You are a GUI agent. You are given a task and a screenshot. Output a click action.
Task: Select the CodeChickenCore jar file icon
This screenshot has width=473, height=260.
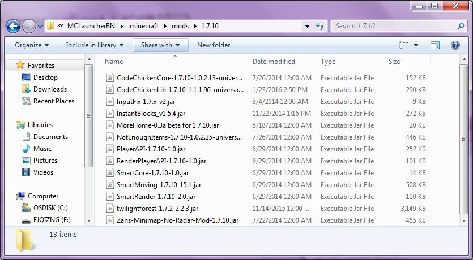(x=110, y=77)
